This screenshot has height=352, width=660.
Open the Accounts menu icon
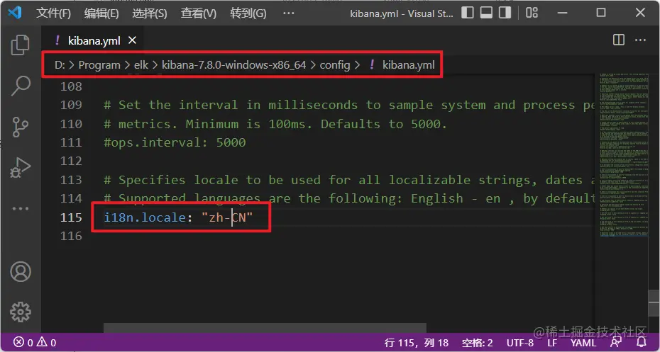pyautogui.click(x=20, y=271)
